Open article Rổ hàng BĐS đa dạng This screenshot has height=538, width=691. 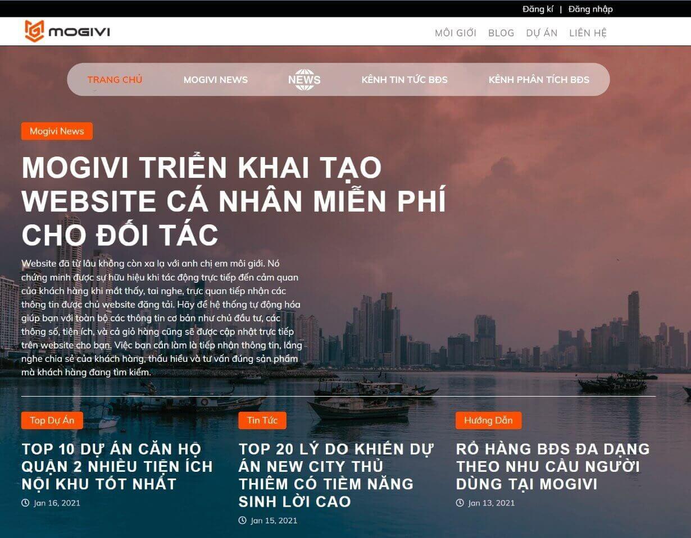tap(553, 466)
